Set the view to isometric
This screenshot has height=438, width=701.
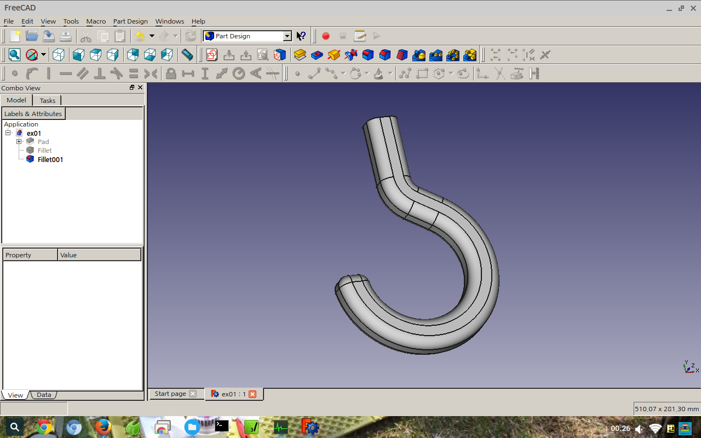(59, 55)
